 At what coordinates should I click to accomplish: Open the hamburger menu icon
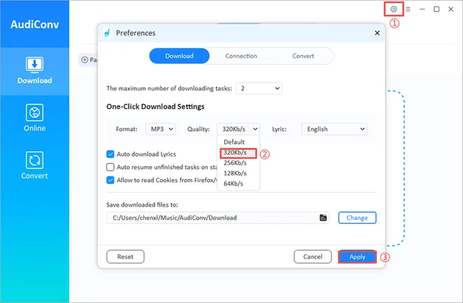coord(408,9)
